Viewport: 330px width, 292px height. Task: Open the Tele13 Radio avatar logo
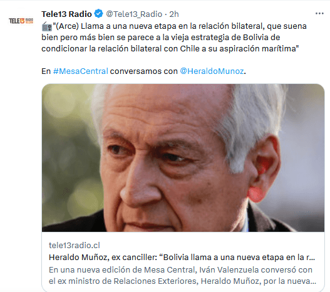point(21,21)
